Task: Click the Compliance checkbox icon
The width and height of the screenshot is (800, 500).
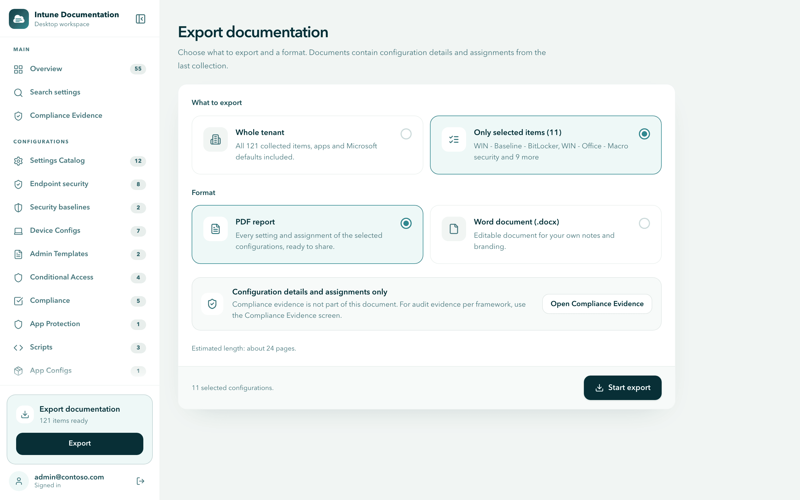Action: (18, 301)
